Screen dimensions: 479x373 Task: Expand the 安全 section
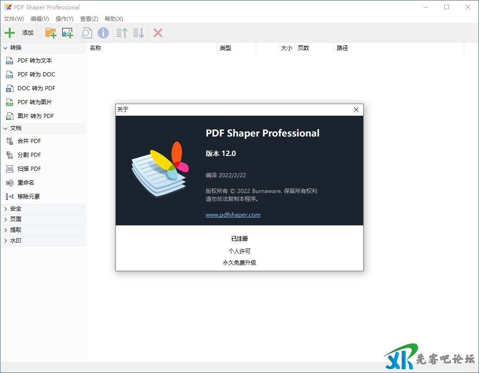(x=6, y=209)
